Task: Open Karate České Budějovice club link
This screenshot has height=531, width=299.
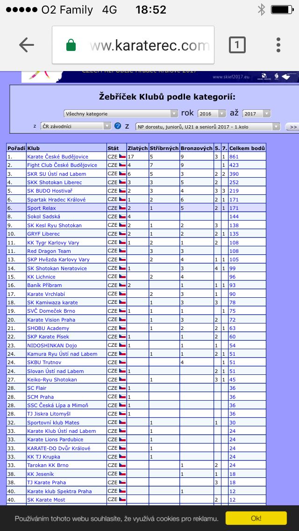Action: click(x=57, y=157)
